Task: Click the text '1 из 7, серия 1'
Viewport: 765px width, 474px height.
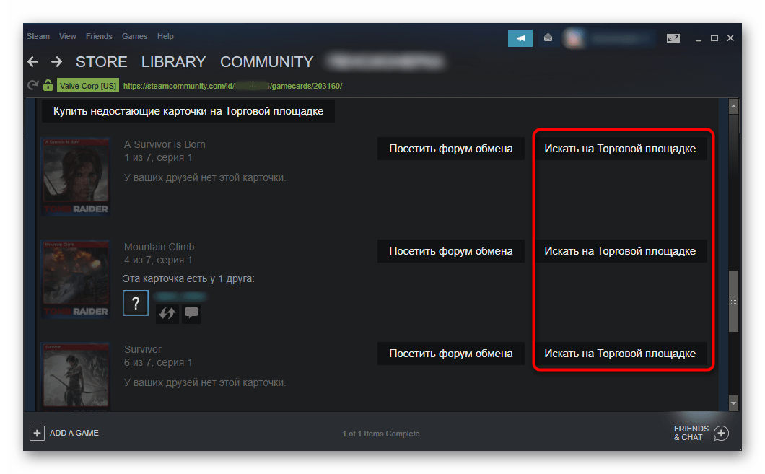Action: point(158,157)
